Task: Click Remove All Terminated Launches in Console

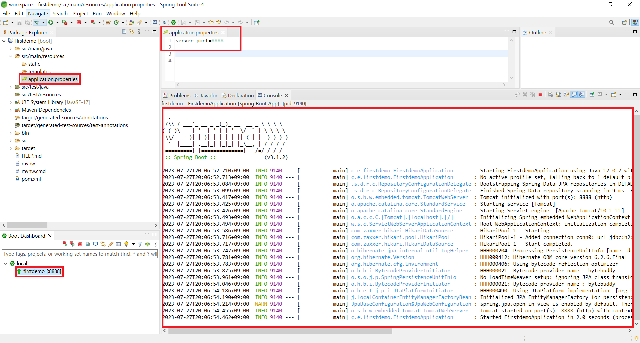Action: [533, 94]
